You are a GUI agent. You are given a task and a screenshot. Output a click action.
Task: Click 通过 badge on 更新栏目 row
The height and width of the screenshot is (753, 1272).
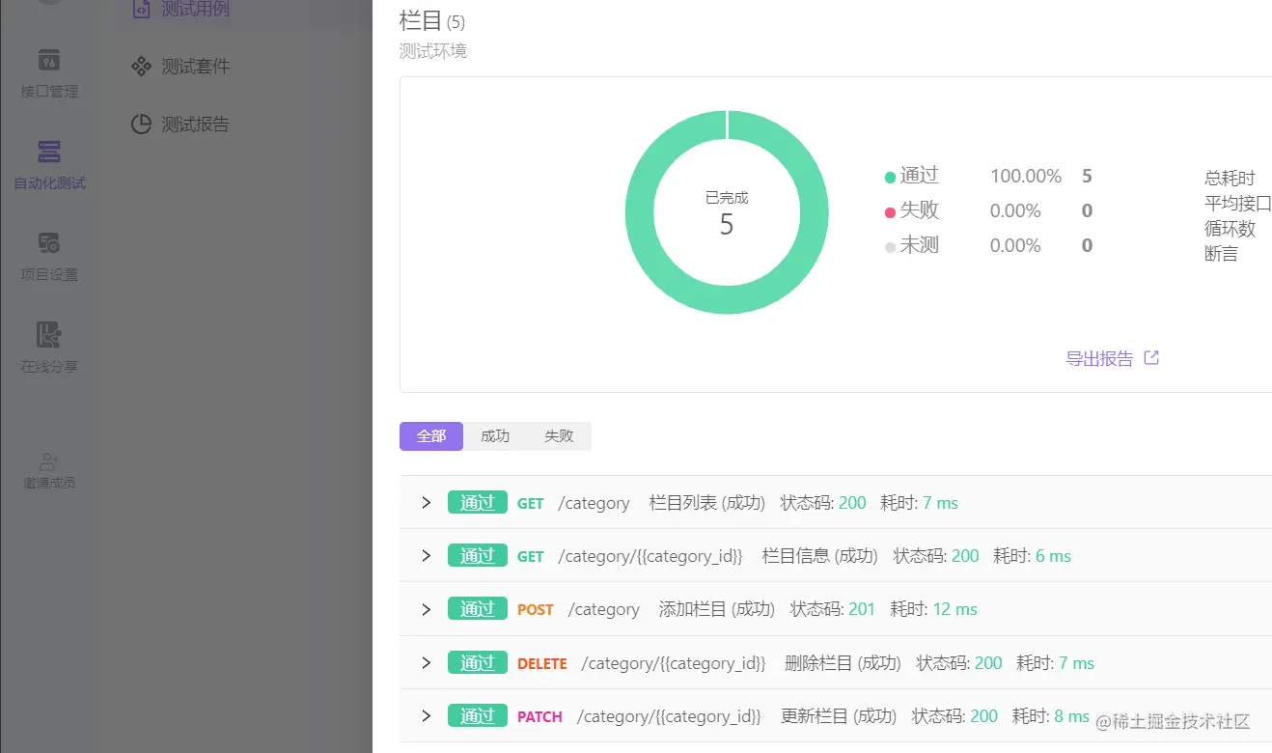(x=478, y=716)
